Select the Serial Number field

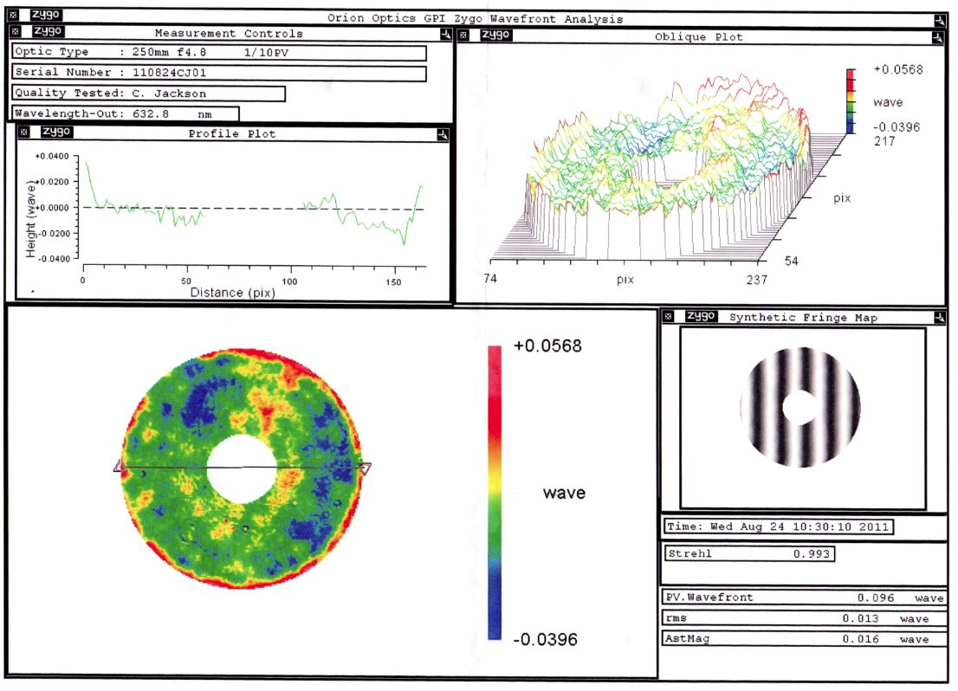coord(219,73)
